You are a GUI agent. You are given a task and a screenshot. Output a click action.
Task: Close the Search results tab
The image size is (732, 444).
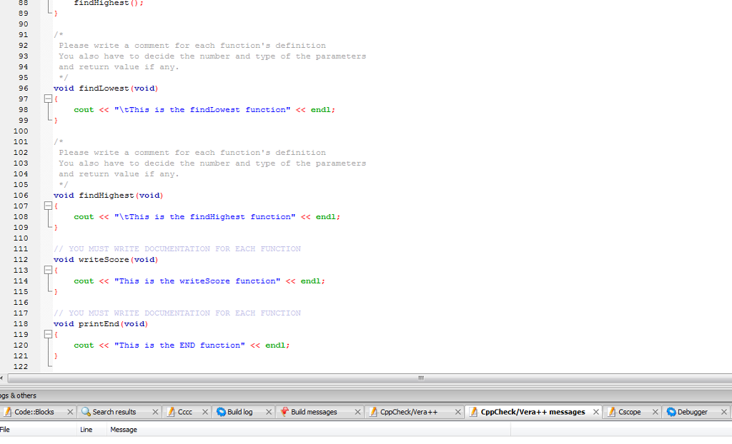[155, 412]
